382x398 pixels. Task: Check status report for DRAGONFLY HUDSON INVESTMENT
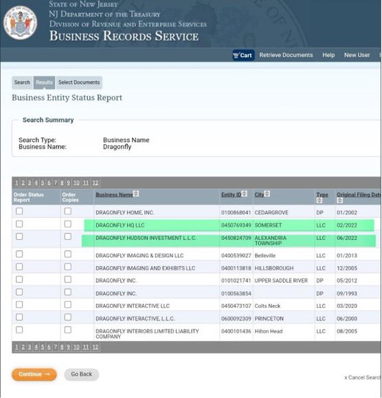(x=19, y=236)
